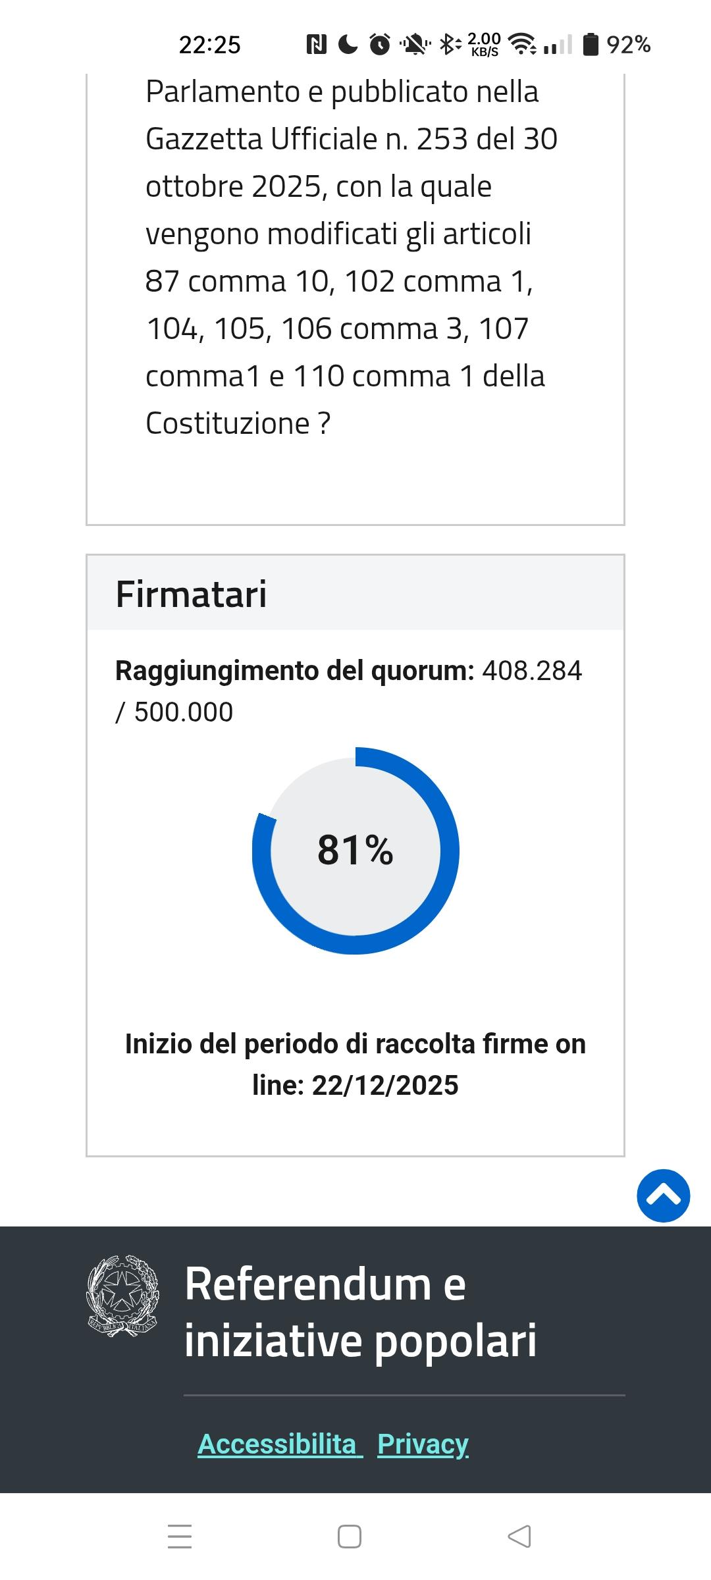Open the Privacy link
This screenshot has width=711, height=1580.
pyautogui.click(x=423, y=1444)
